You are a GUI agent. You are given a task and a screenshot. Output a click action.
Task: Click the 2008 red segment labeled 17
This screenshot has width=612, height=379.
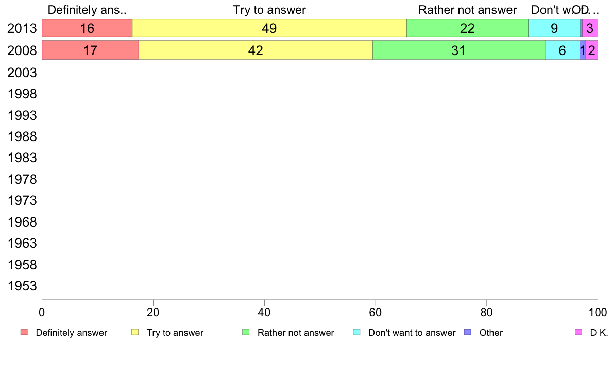tap(90, 50)
